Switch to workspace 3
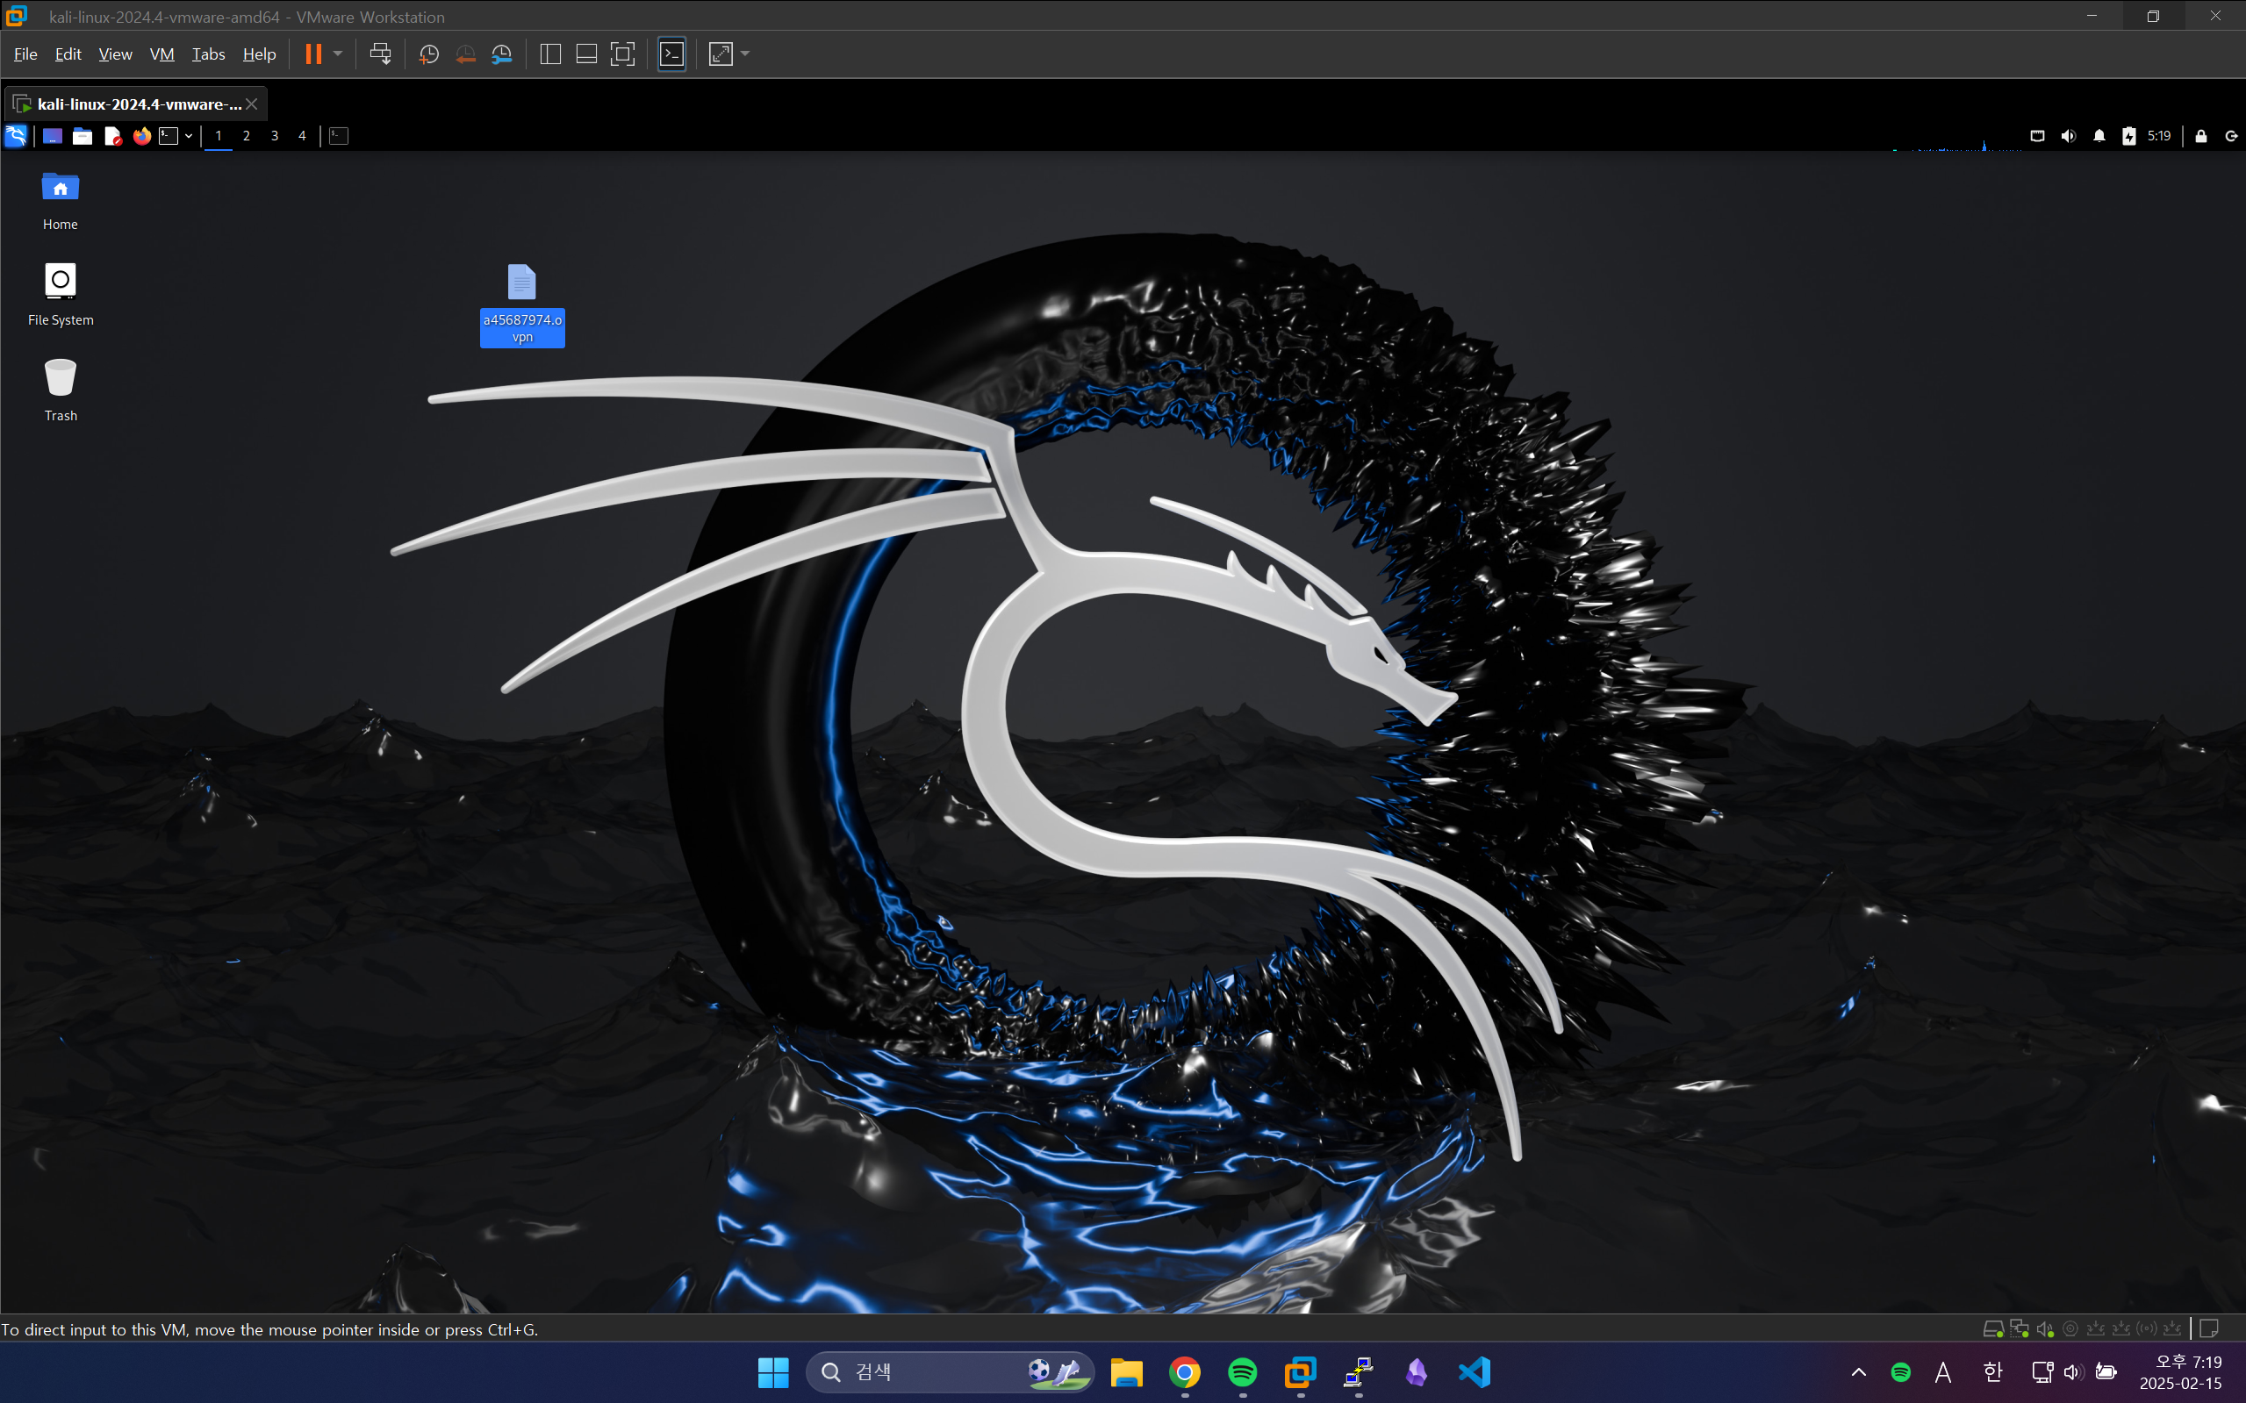This screenshot has height=1403, width=2246. pyautogui.click(x=274, y=136)
